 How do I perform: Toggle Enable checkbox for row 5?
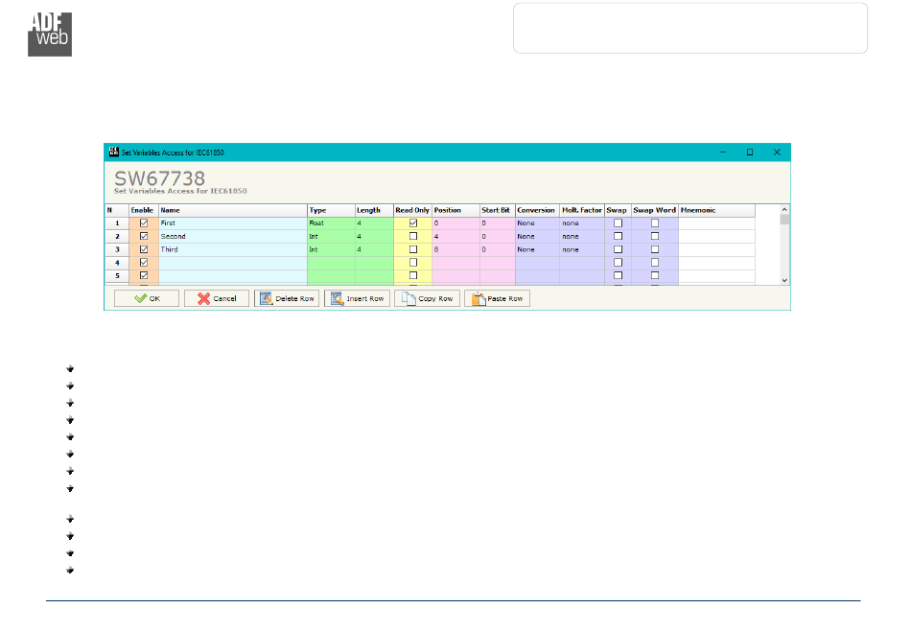tap(144, 276)
